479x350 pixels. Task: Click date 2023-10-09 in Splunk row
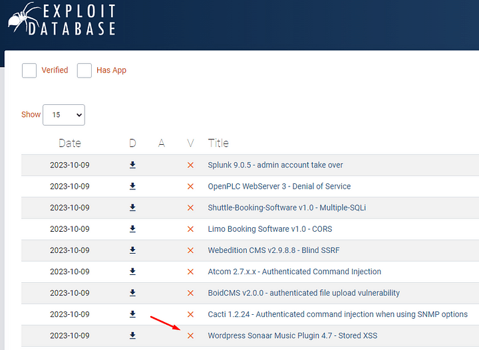click(x=70, y=165)
